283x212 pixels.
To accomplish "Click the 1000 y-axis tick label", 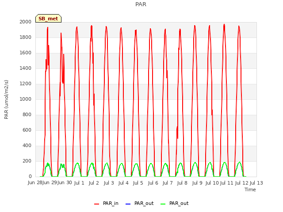I will 26,99.
